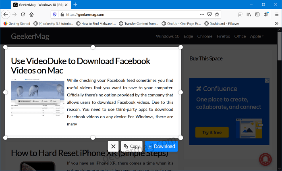
Task: Click right-middle selection resize handle
Action: click(x=180, y=92)
